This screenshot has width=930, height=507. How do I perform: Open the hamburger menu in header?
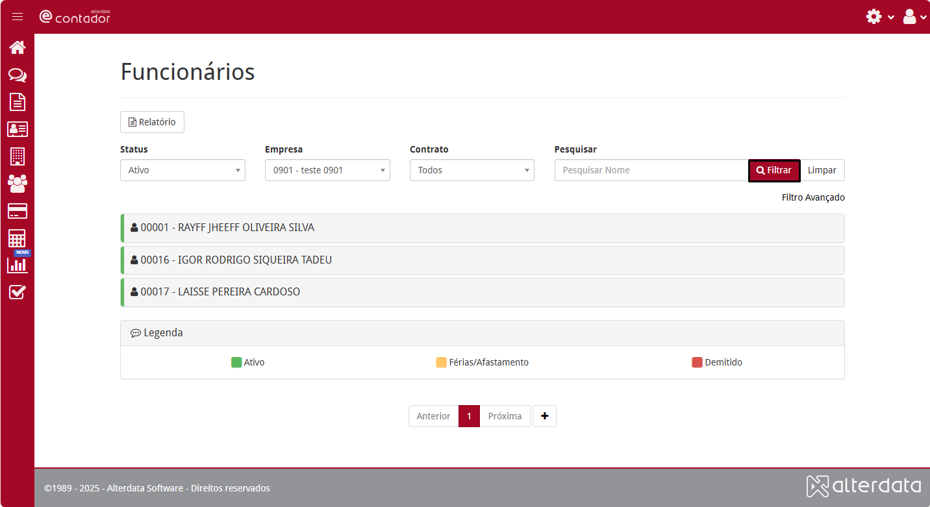[18, 17]
